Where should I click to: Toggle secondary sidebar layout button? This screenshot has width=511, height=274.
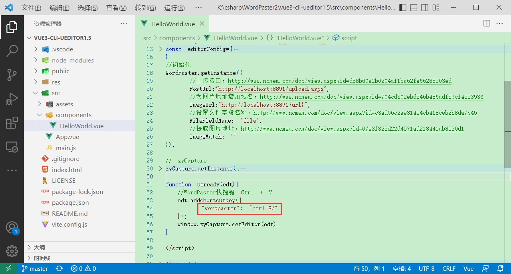425,8
